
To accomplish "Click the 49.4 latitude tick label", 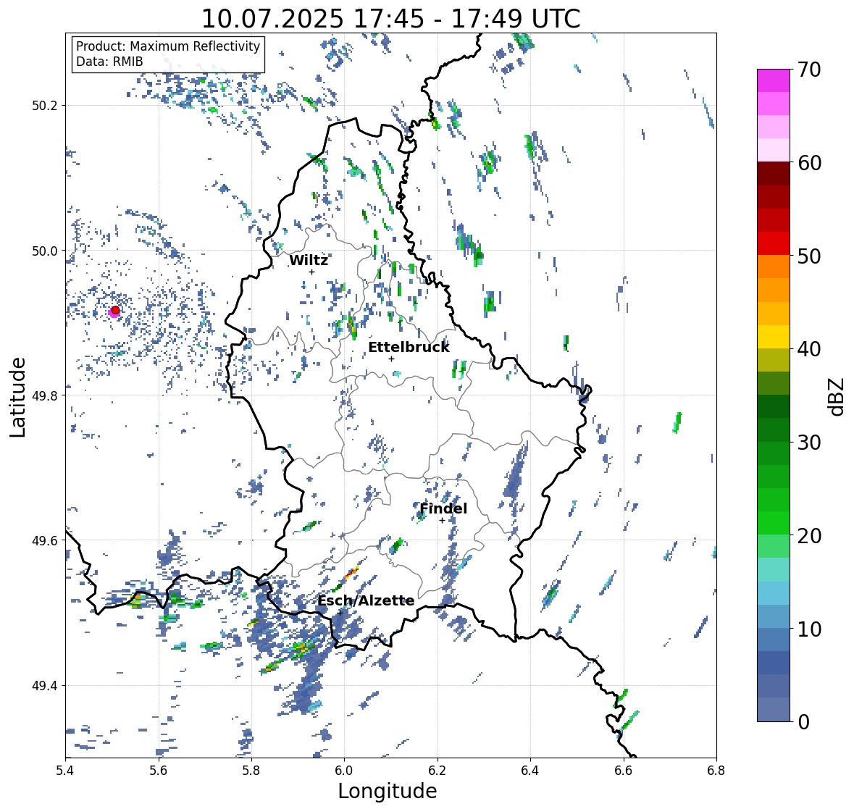I will pos(45,686).
